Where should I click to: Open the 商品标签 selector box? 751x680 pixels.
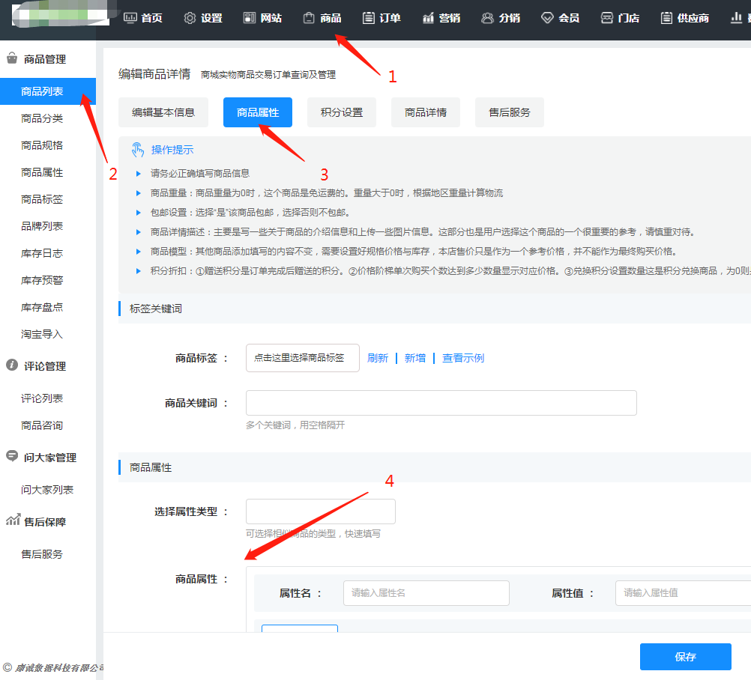302,358
